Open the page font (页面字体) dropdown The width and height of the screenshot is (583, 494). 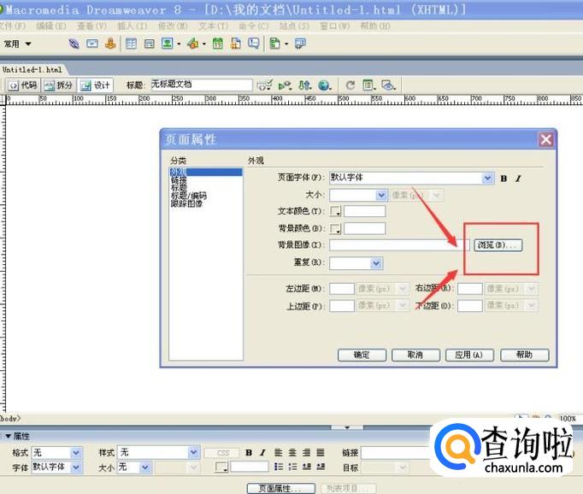click(487, 178)
